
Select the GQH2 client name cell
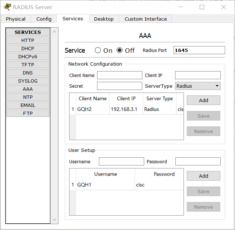coord(93,109)
